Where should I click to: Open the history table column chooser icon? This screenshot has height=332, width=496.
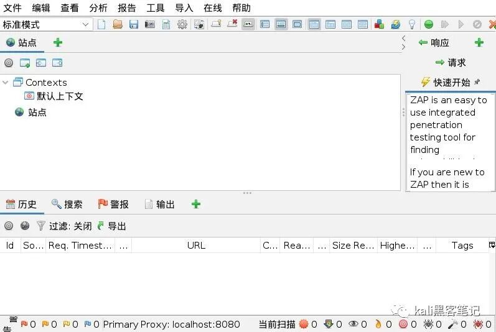click(492, 245)
